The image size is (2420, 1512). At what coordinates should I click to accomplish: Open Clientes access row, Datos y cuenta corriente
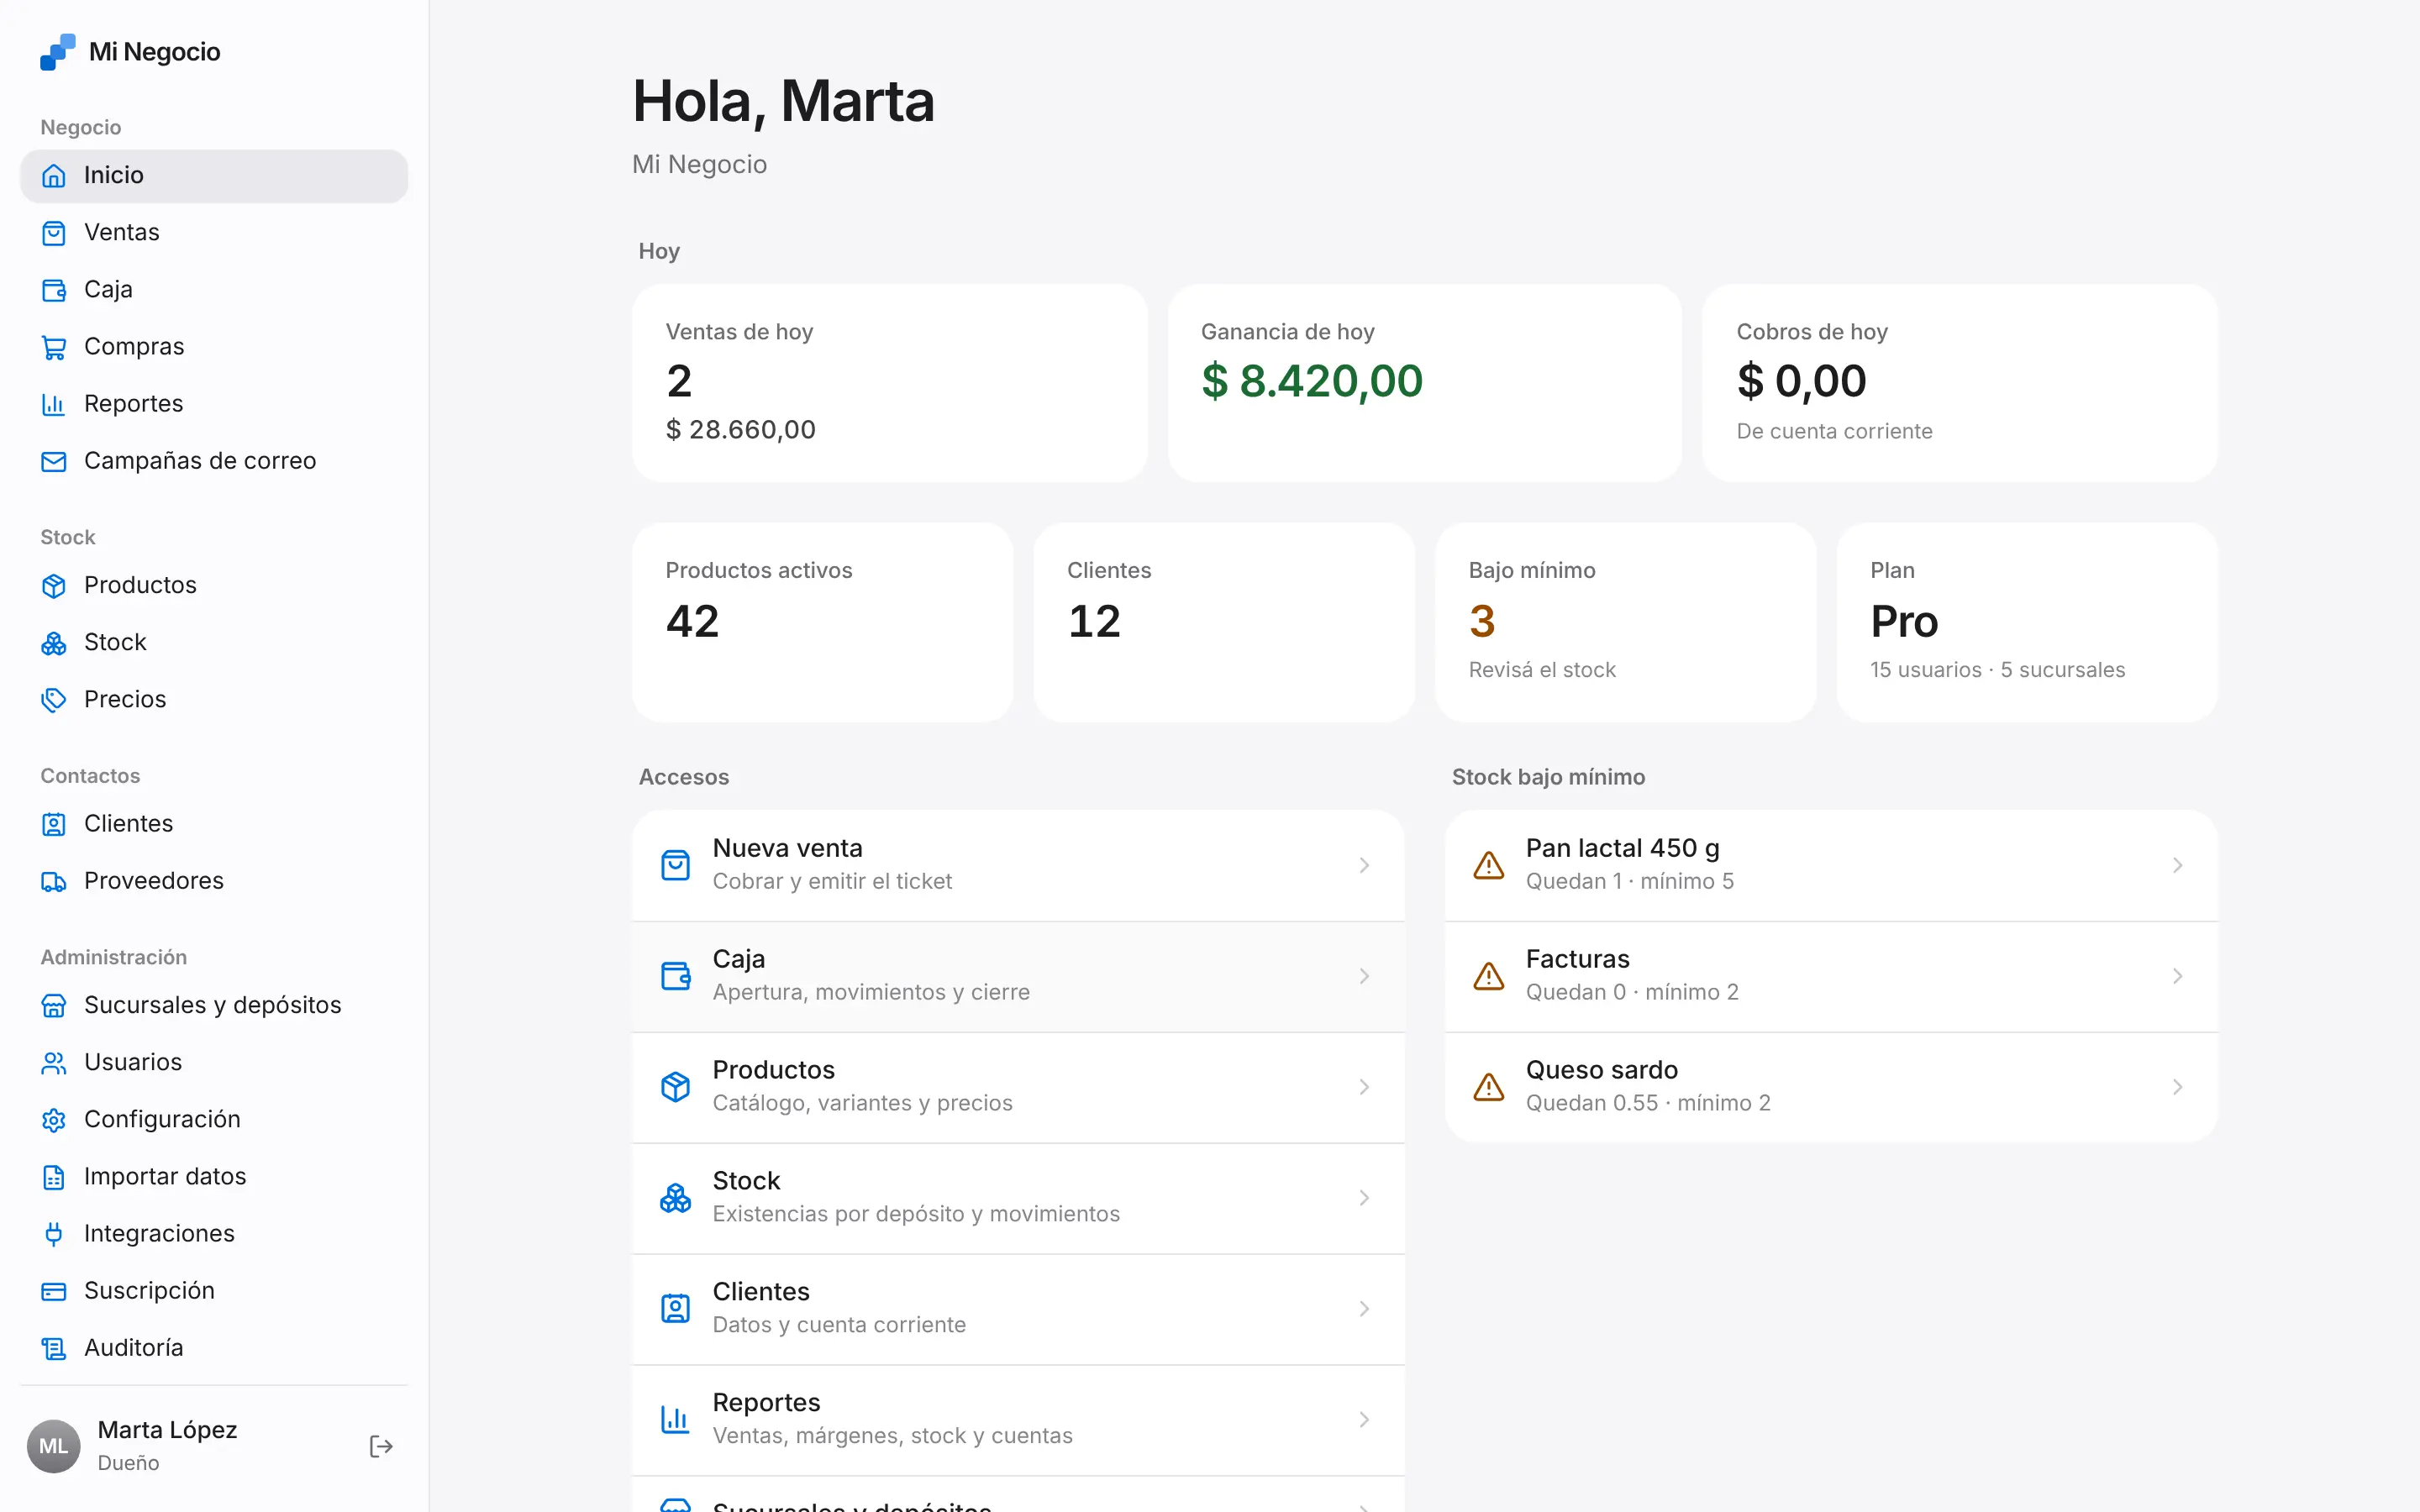[1018, 1309]
